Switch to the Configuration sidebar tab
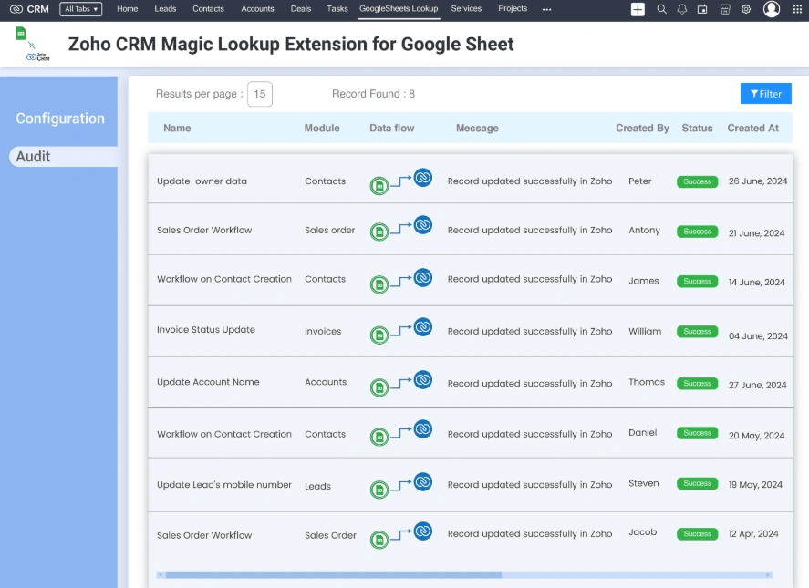Viewport: 809px width, 588px height. pyautogui.click(x=60, y=118)
